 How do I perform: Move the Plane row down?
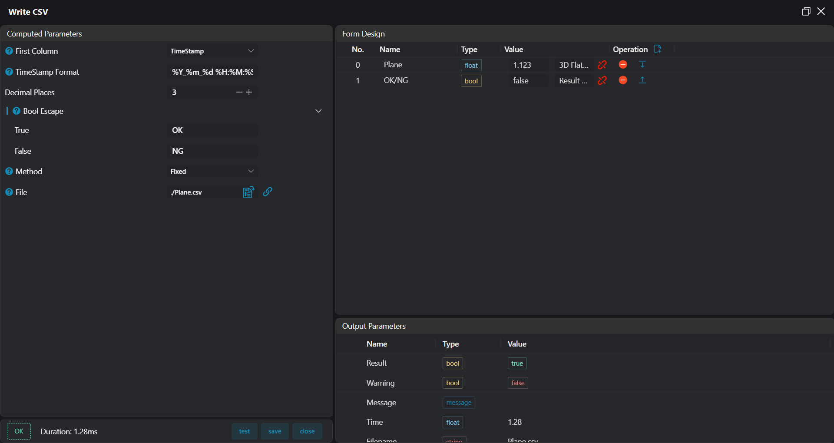(642, 65)
